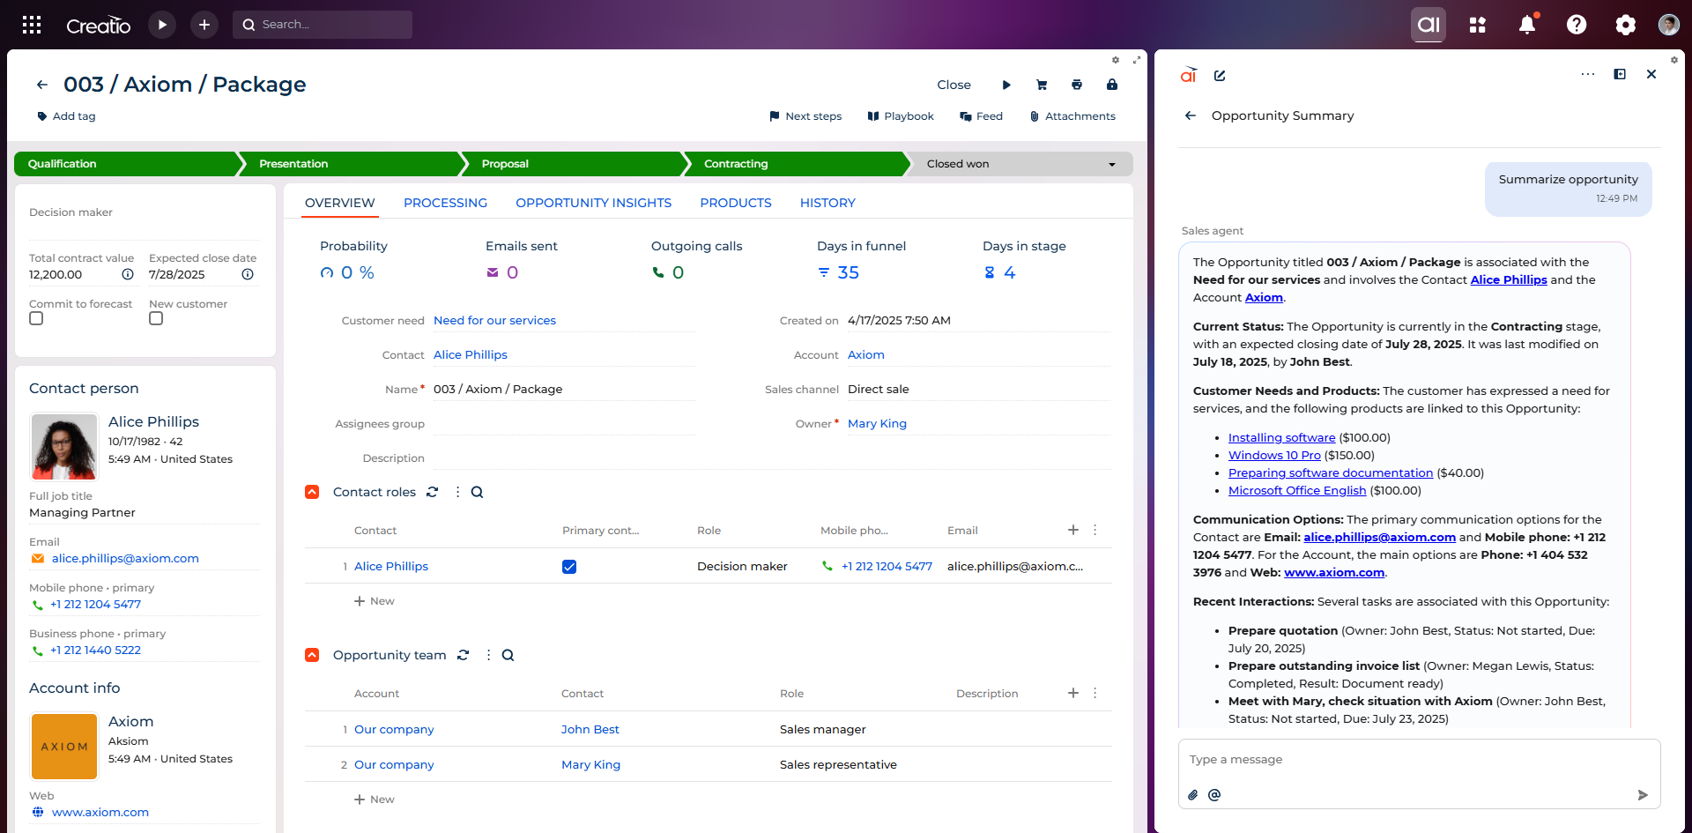The image size is (1692, 833).
Task: Toggle the Commit to forecast checkbox
Action: point(36,318)
